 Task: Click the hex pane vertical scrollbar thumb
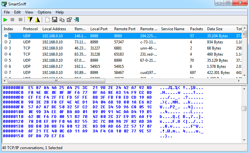coord(244,109)
